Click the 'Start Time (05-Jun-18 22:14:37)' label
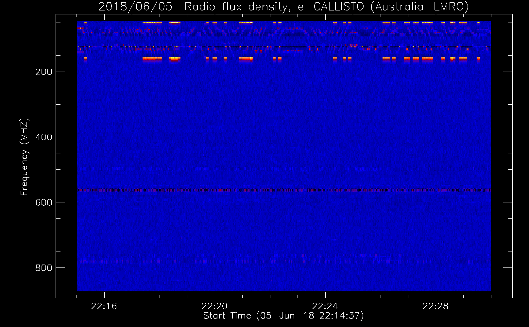Viewport: 529px width, 327px height. pos(283,316)
